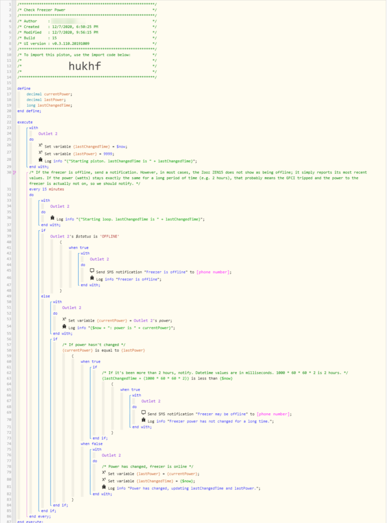Viewport: 389px width, 523px height.
Task: Click the bug icon of the "Starting loop" log
Action: pos(53,218)
